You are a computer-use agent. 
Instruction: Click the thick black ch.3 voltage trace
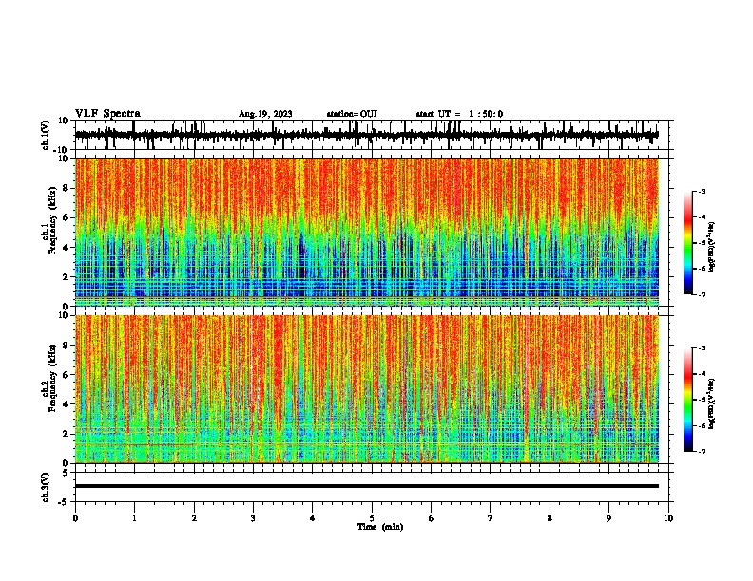[x=367, y=486]
